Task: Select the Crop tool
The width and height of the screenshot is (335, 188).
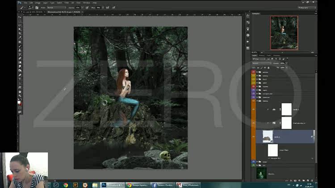Action: pyautogui.click(x=20, y=33)
